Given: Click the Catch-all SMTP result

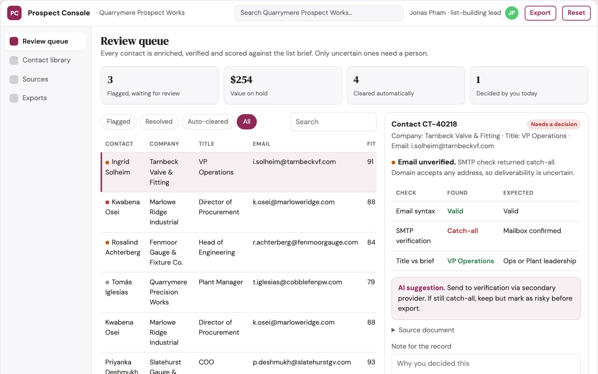Looking at the screenshot, I should click(463, 231).
